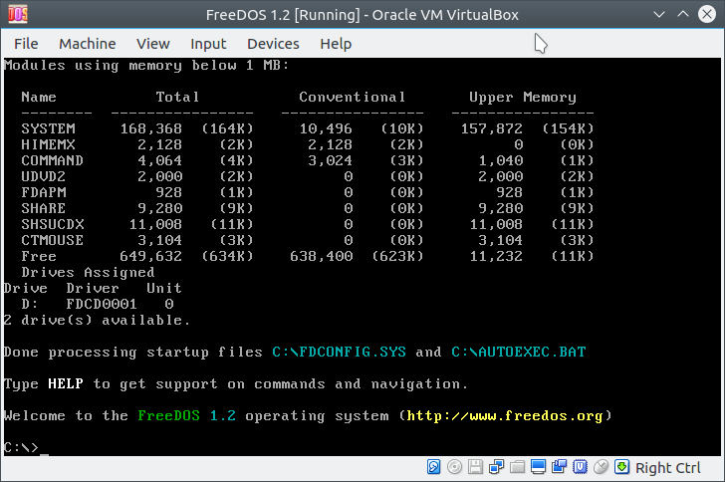Open the View menu
The height and width of the screenshot is (482, 725).
click(x=153, y=44)
